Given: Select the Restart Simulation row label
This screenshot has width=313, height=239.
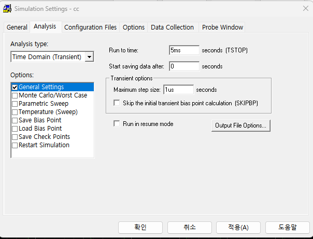Looking at the screenshot, I should (44, 145).
